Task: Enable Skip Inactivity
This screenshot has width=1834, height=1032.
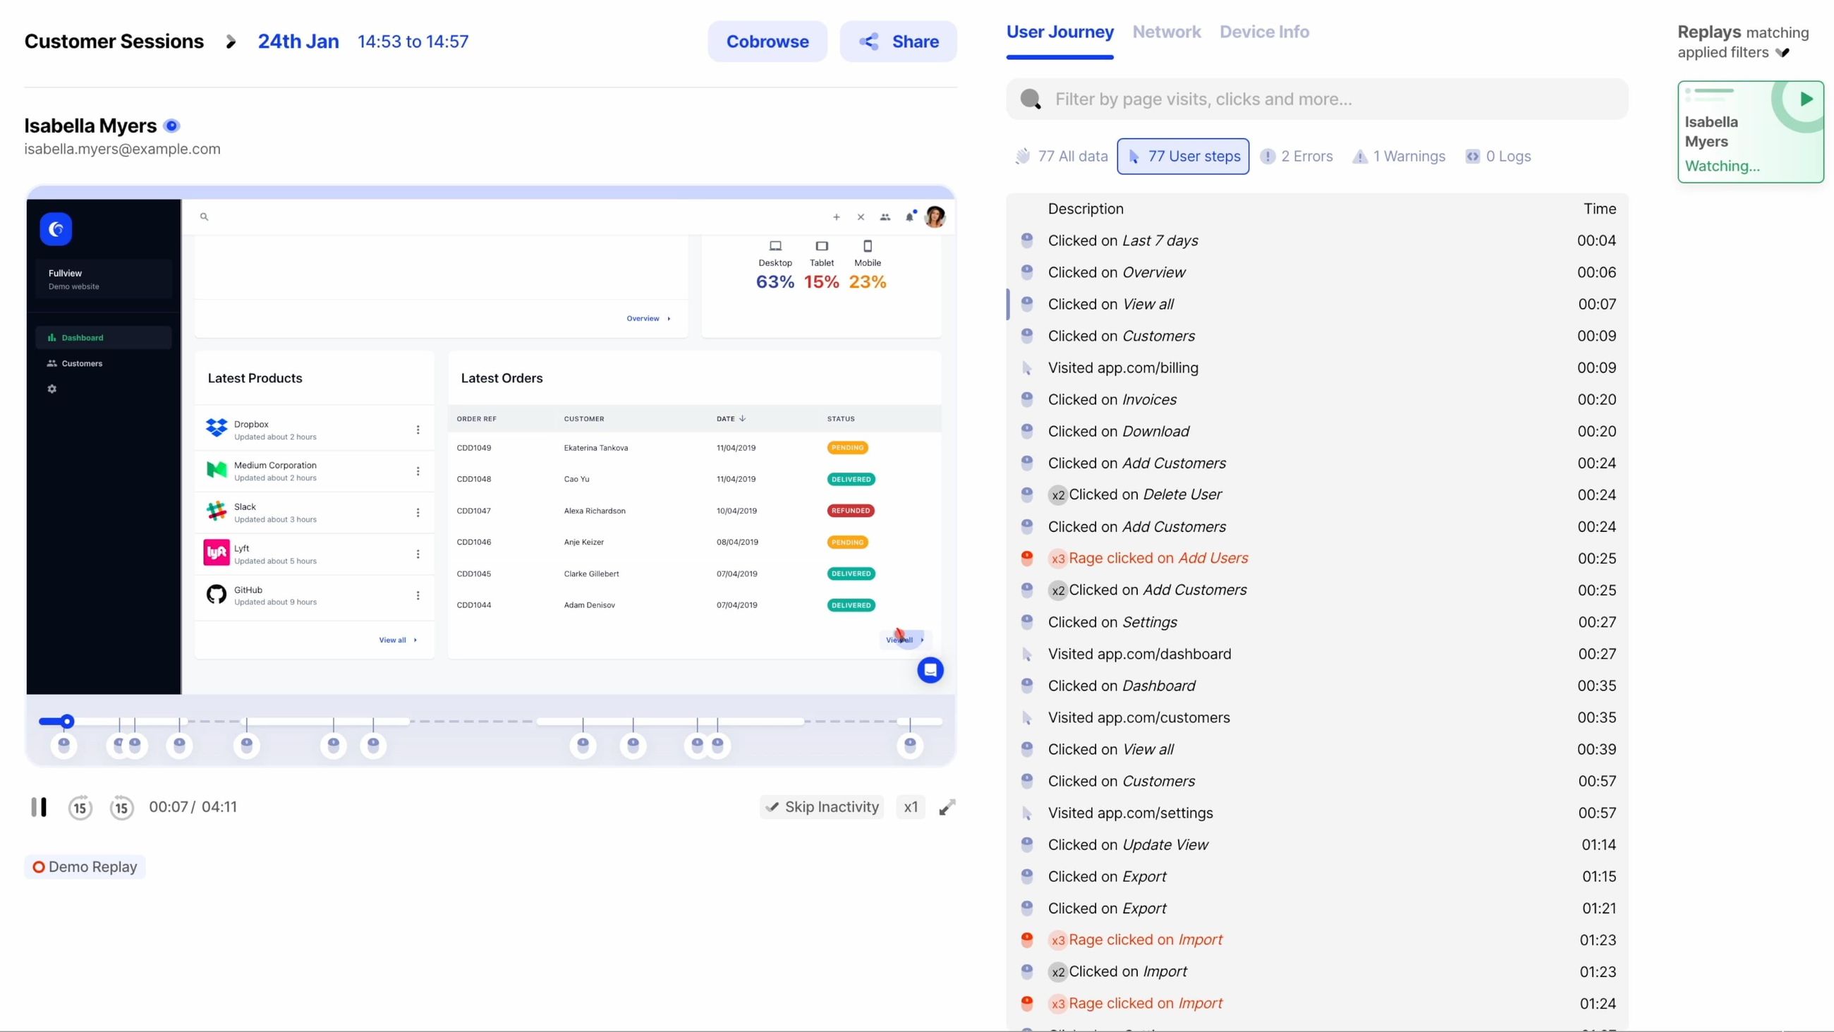Action: tap(822, 806)
